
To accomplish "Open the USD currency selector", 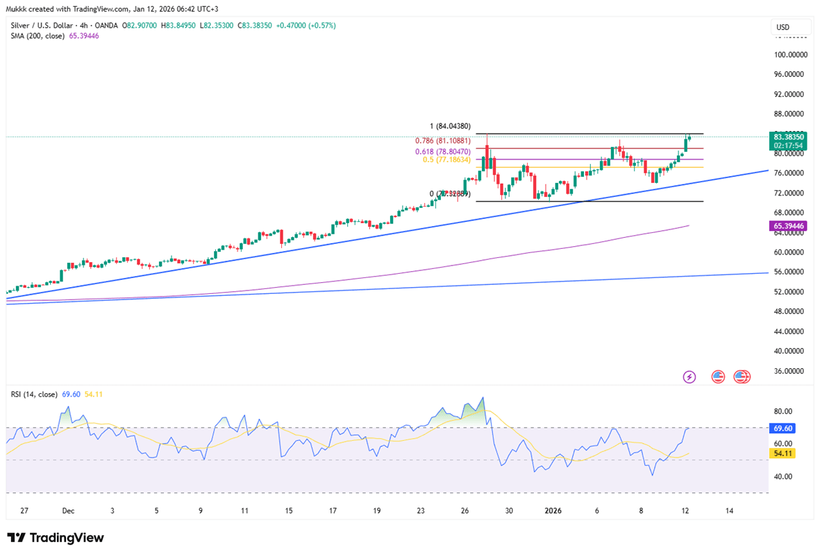I will (791, 28).
